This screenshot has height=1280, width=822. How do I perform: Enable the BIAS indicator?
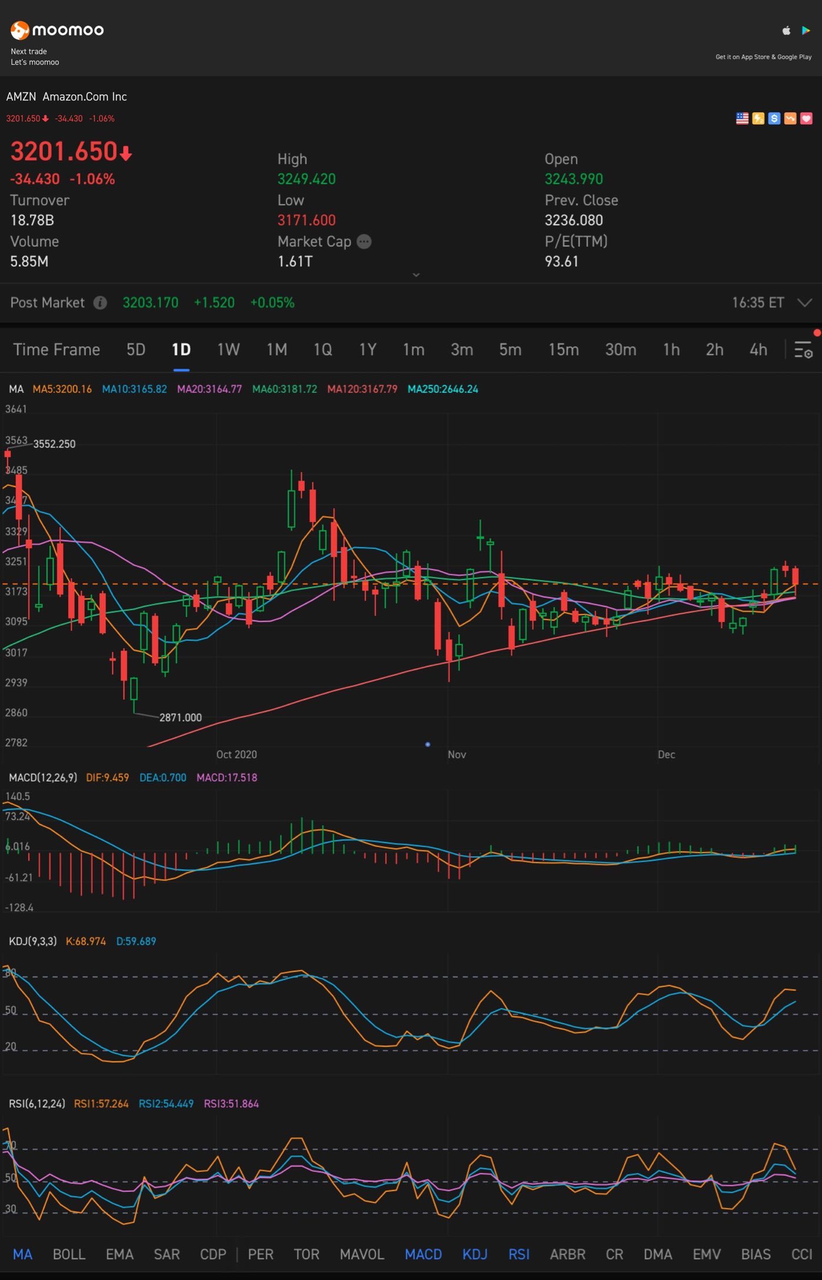click(756, 1254)
